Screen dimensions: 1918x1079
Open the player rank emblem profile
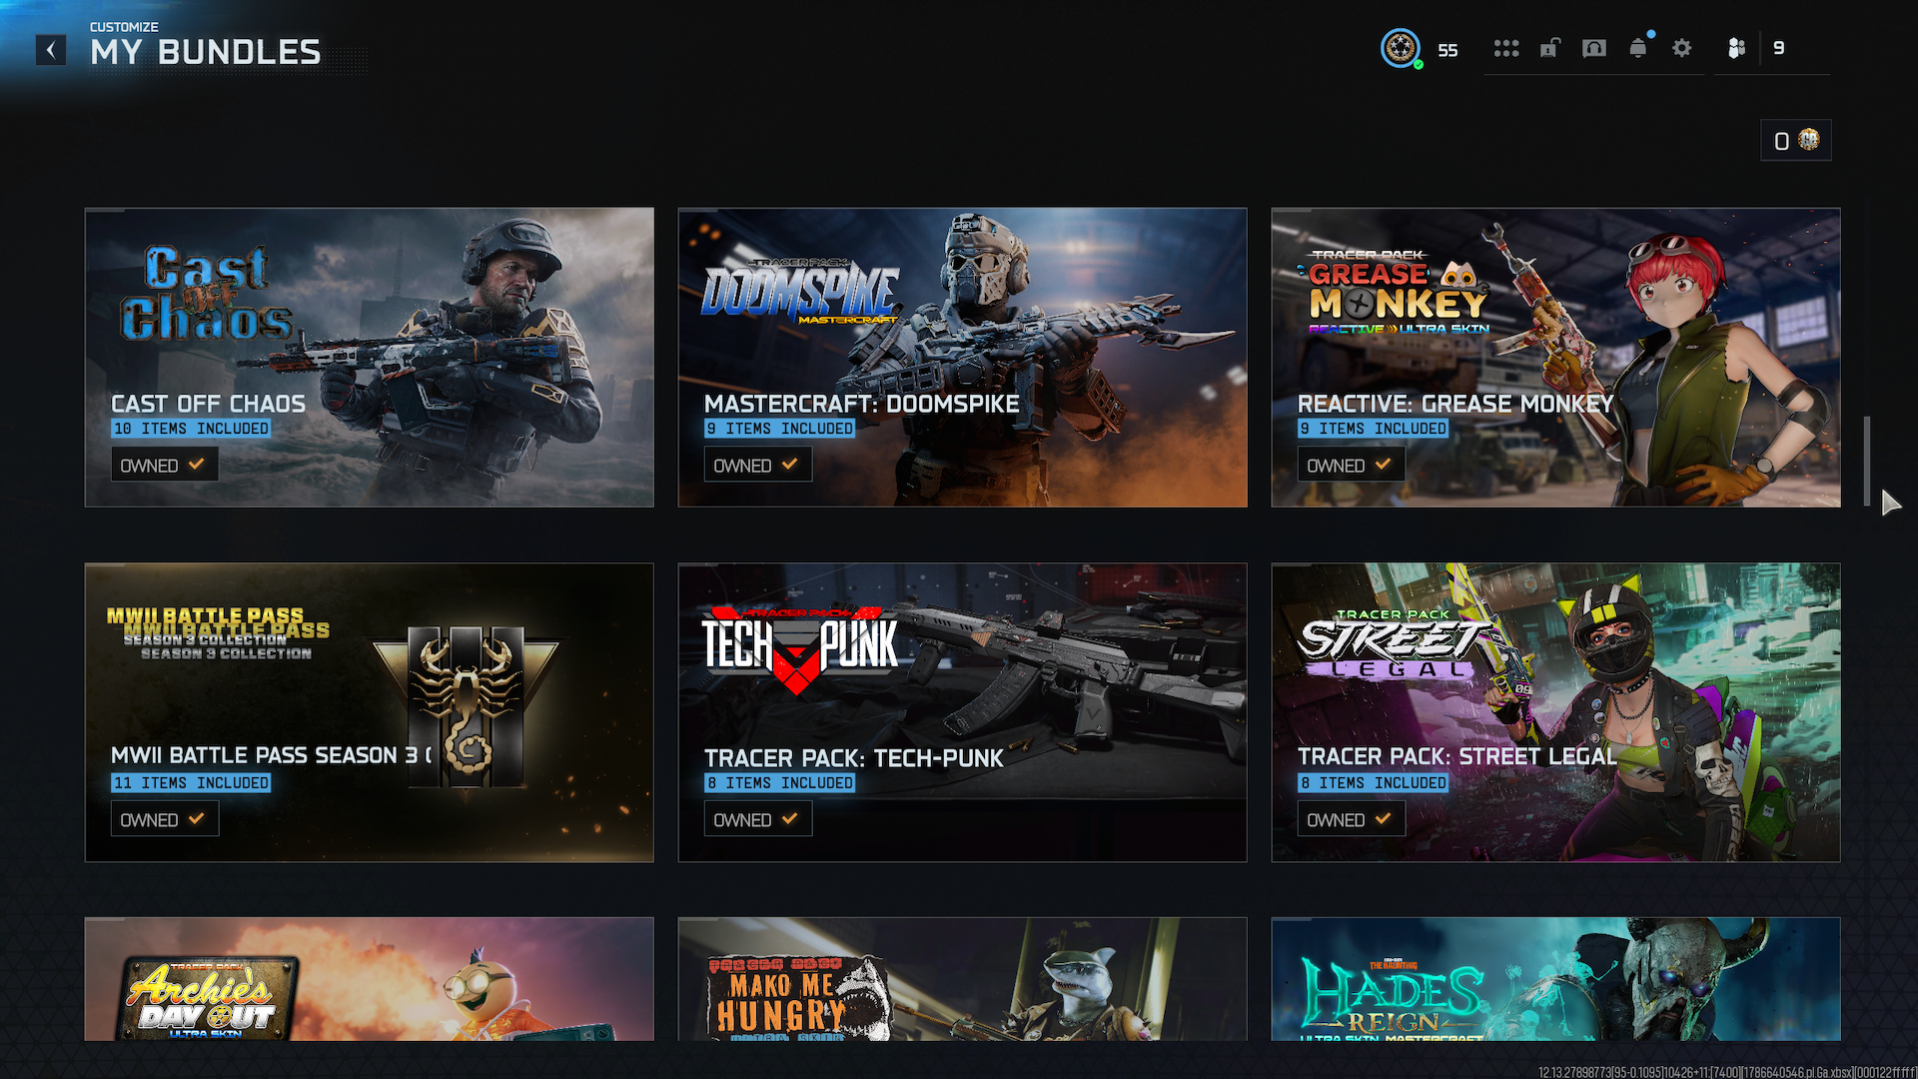pyautogui.click(x=1401, y=48)
